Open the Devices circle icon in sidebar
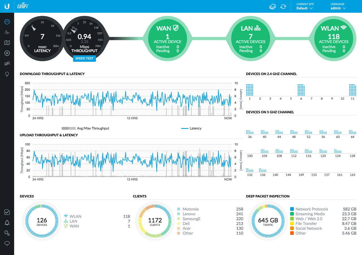The width and height of the screenshot is (362, 255). 7,53
